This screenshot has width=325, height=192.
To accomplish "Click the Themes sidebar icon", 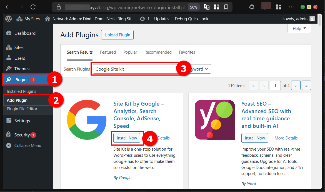I will coord(9,69).
